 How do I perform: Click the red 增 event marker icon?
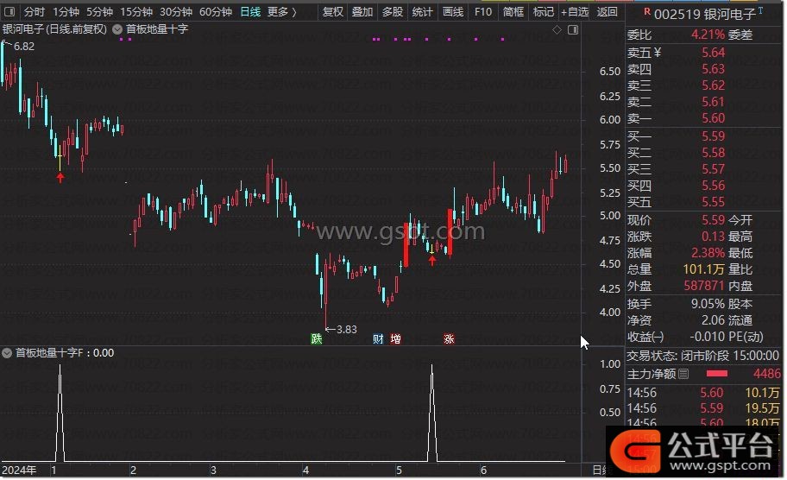point(395,339)
